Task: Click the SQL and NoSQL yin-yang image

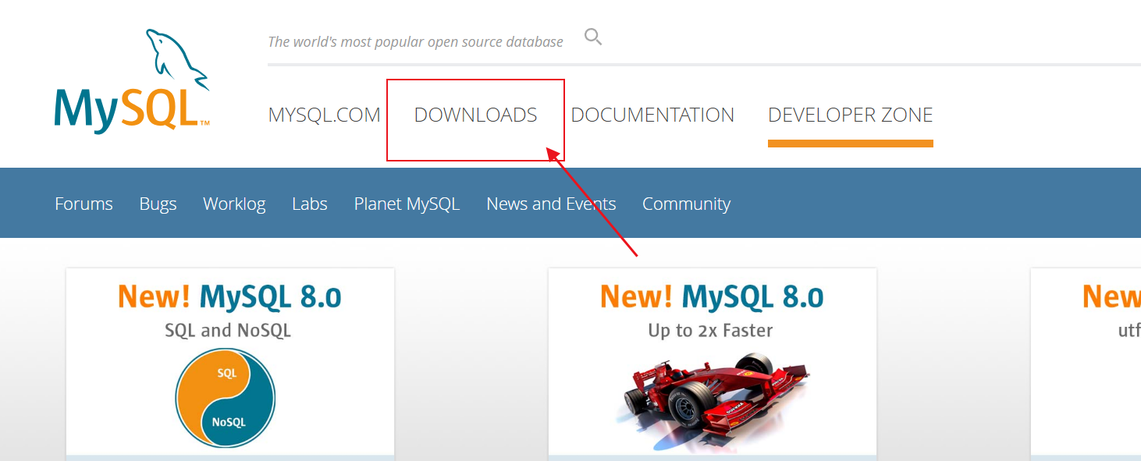Action: 226,397
